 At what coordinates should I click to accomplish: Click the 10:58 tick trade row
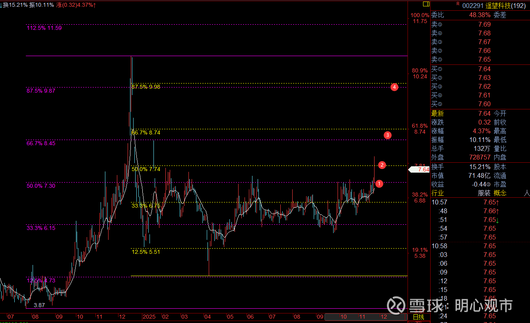point(480,246)
